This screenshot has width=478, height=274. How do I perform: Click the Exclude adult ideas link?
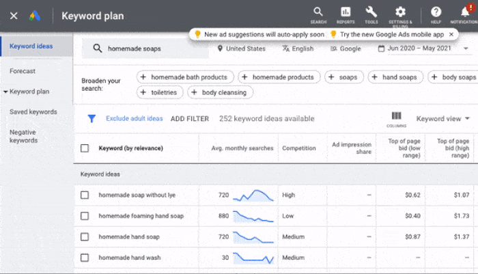point(134,118)
